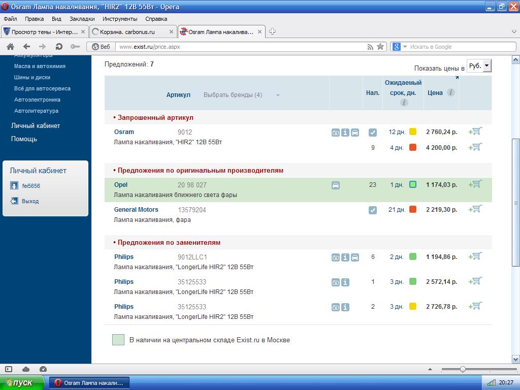Add General Motors 13579204 to cart
Image resolution: width=520 pixels, height=390 pixels.
point(476,209)
